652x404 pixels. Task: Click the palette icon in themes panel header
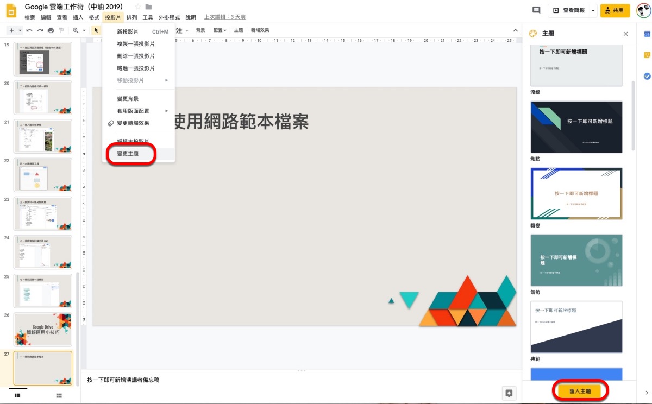pyautogui.click(x=532, y=34)
